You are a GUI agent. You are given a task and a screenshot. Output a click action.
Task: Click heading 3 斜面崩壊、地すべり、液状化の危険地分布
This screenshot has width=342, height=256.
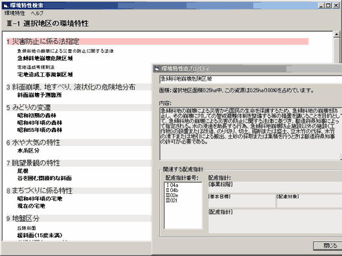coord(79,87)
